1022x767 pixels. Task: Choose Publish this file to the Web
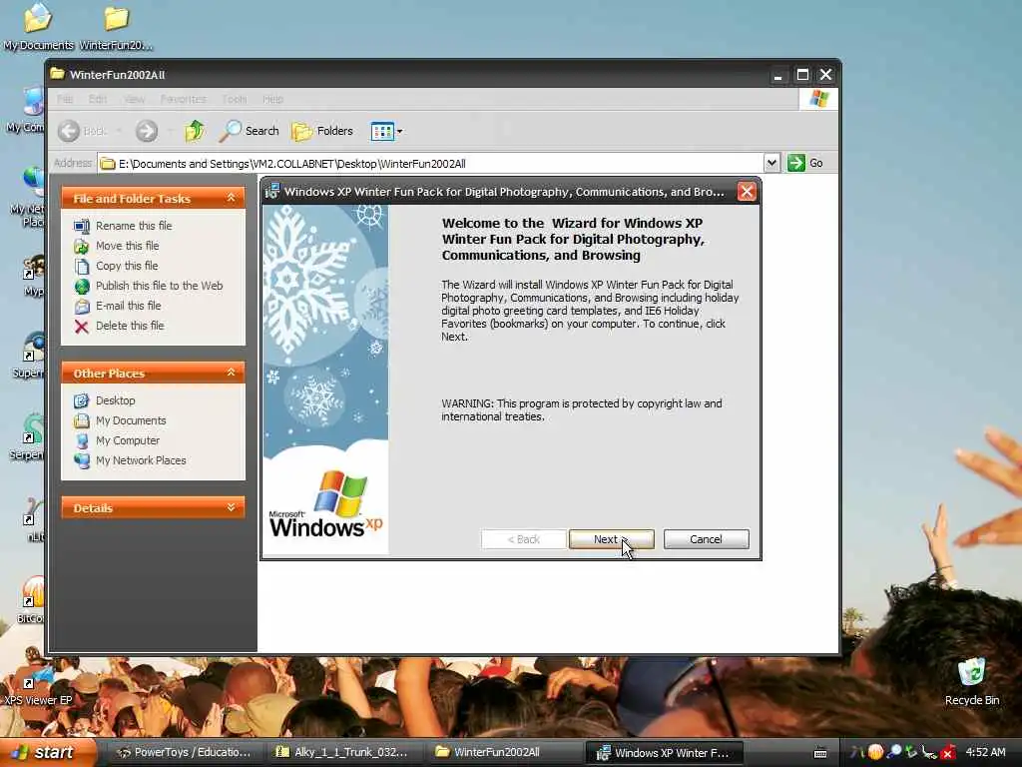click(159, 286)
